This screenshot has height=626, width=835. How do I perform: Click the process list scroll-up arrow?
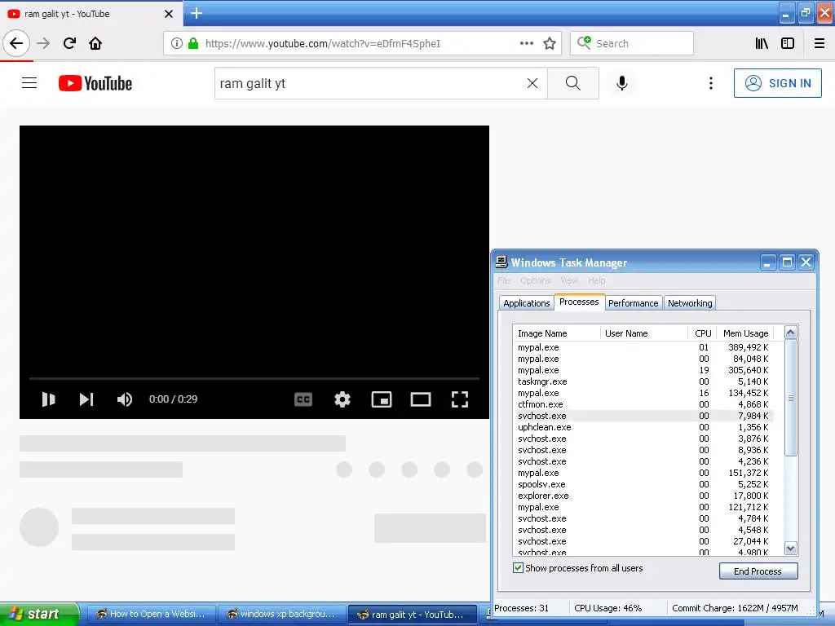coord(790,333)
